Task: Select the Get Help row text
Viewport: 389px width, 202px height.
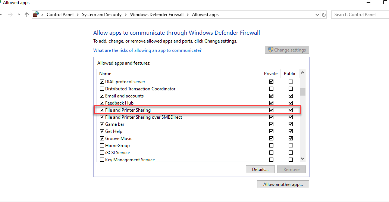Action: pyautogui.click(x=114, y=131)
